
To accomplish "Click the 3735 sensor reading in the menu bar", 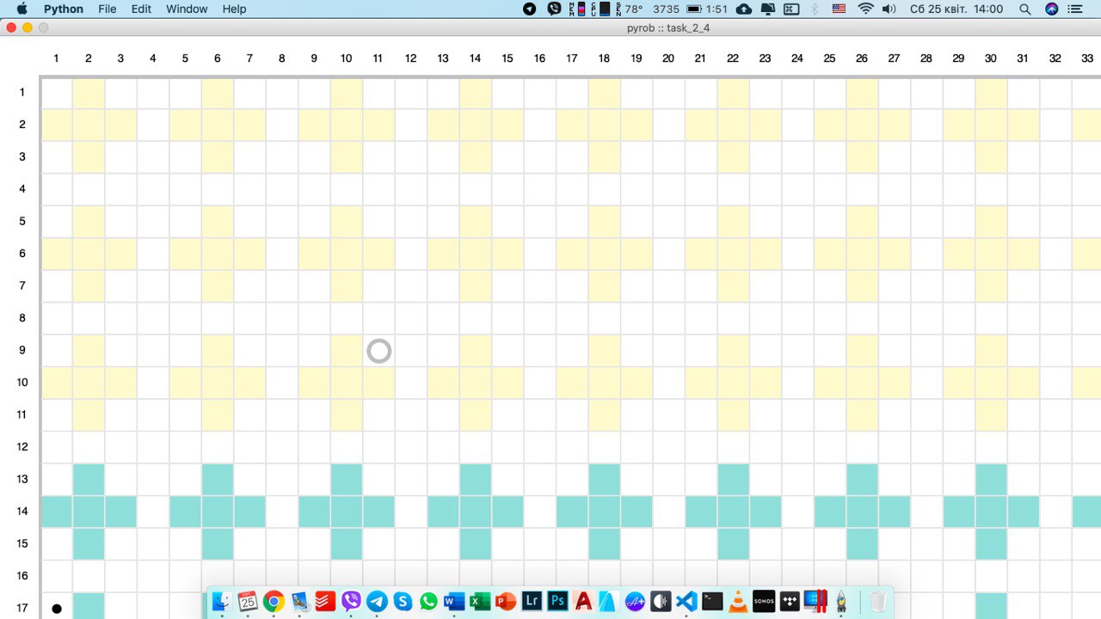I will coord(666,9).
